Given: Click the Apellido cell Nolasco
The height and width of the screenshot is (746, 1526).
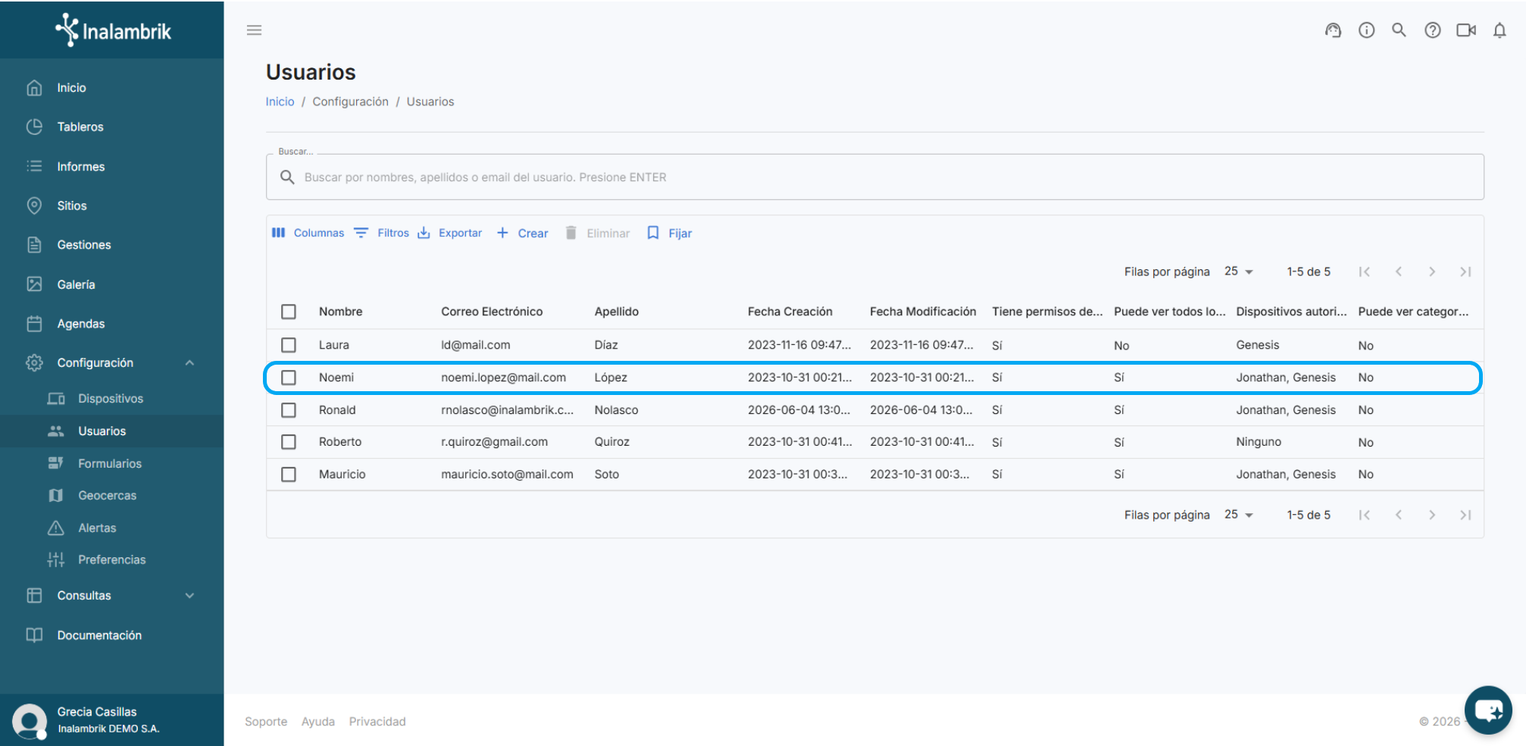Looking at the screenshot, I should pyautogui.click(x=616, y=410).
